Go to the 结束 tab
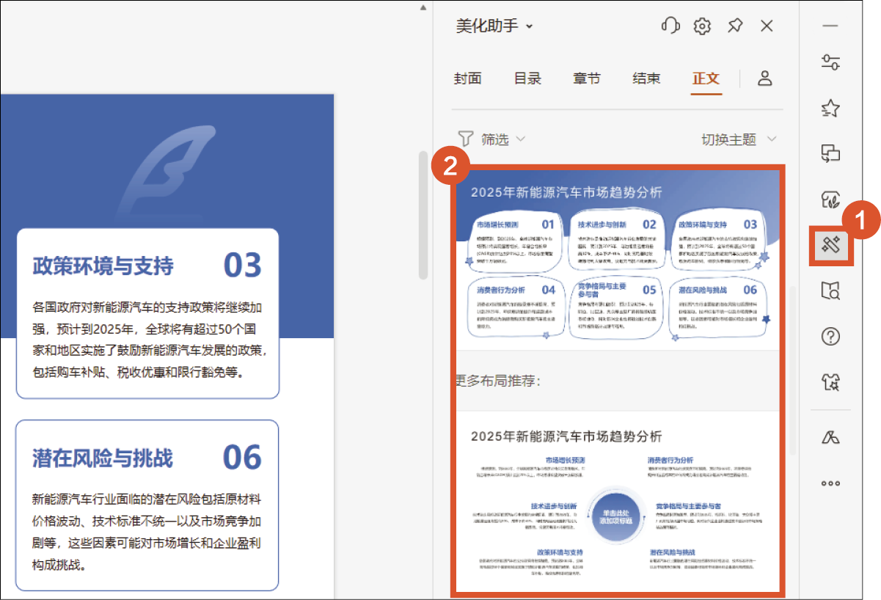Viewport: 881px width, 600px height. coord(646,78)
